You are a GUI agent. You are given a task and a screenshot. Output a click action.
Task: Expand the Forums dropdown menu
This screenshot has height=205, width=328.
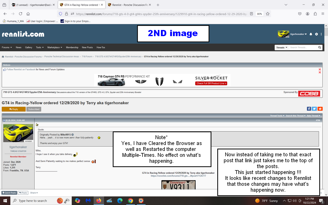7,47
